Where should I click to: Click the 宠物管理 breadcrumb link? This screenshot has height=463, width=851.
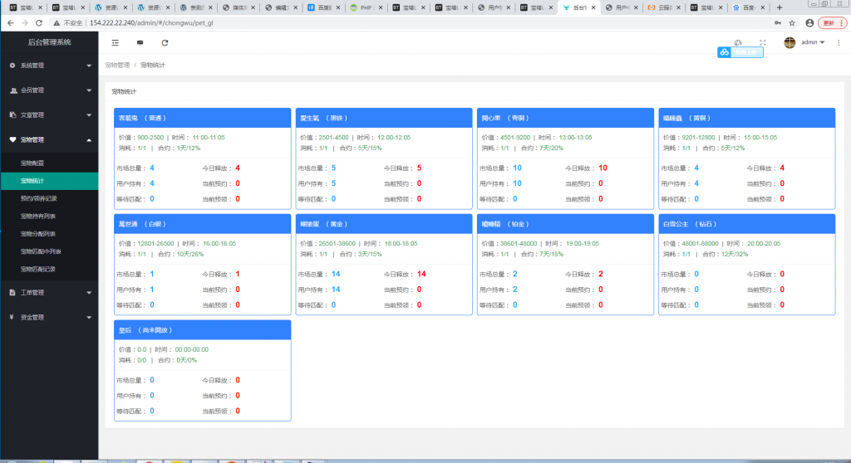tap(117, 64)
